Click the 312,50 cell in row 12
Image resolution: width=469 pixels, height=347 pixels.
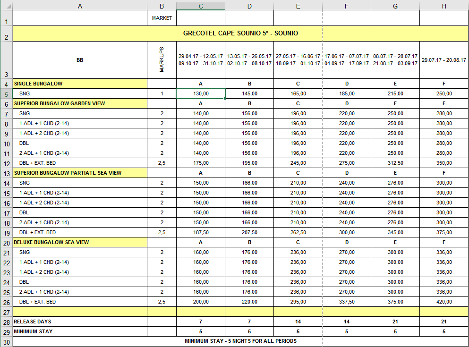(x=395, y=163)
